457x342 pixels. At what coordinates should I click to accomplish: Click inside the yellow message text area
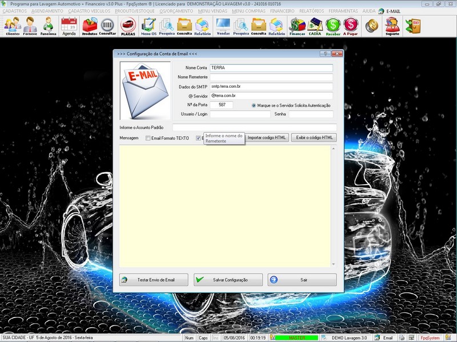225,206
